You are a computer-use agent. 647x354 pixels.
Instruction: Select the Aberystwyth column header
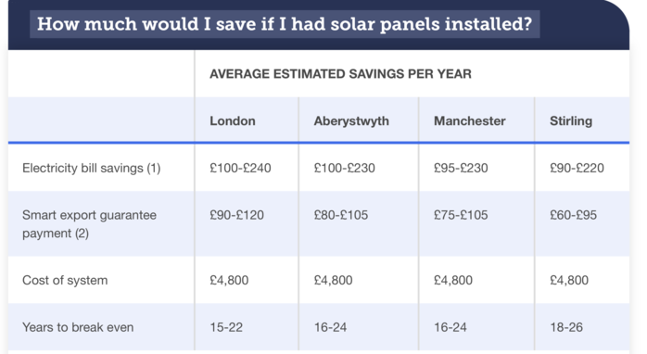(x=351, y=120)
